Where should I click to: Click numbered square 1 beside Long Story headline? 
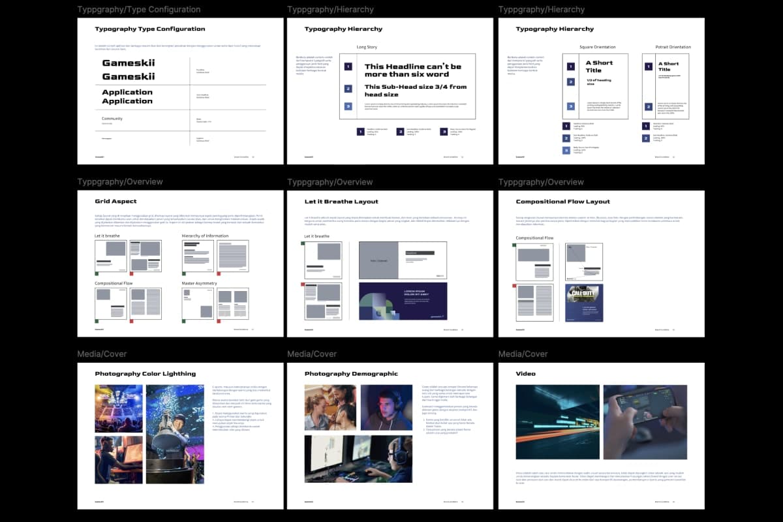point(348,67)
